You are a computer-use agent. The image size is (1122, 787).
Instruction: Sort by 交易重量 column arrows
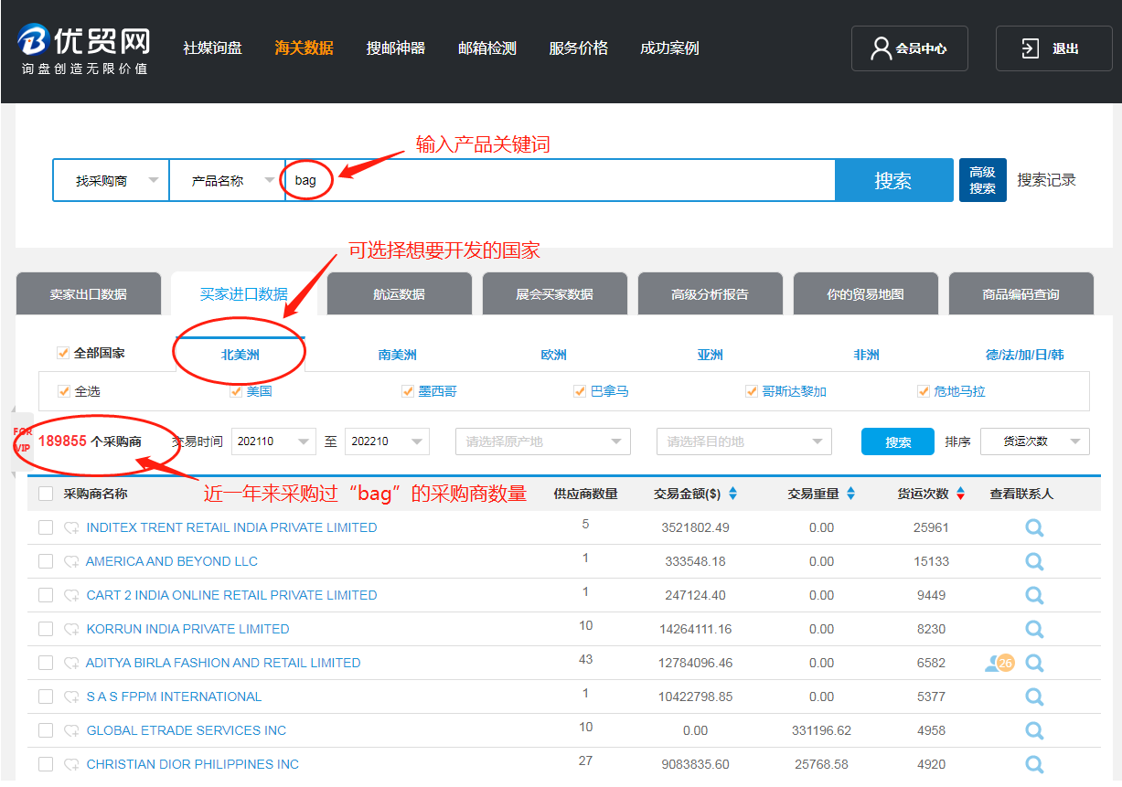pos(850,494)
